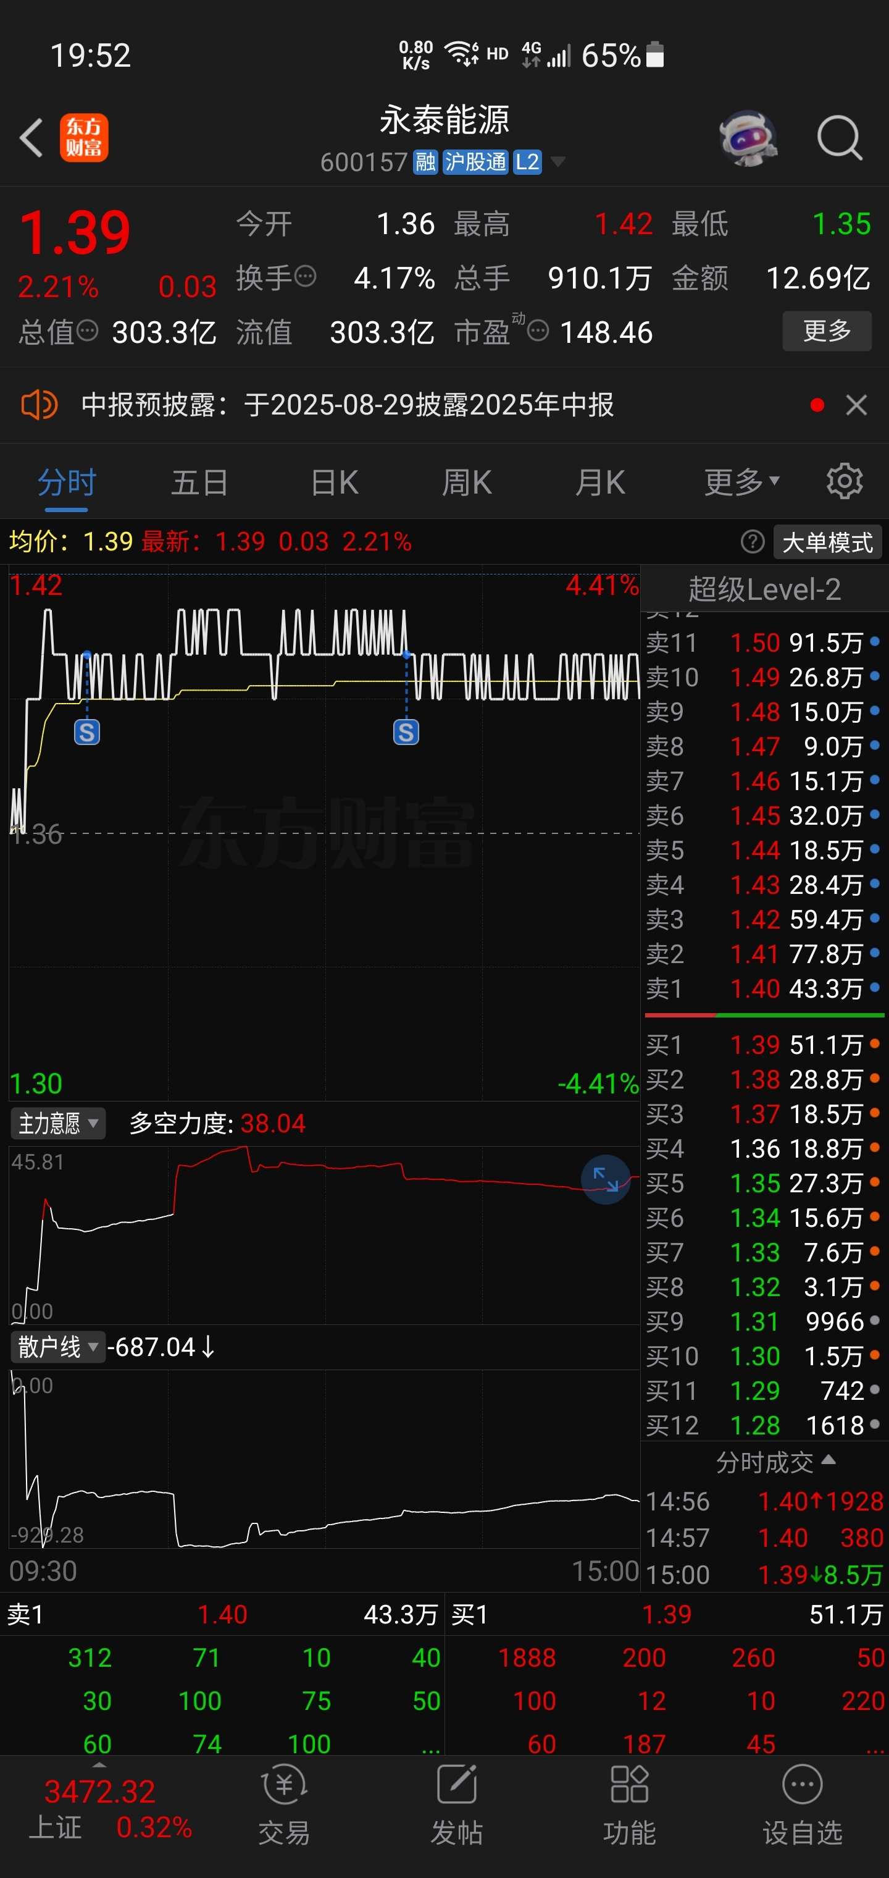Tap the first S sell marker
Screen dimensions: 889x1878
tap(86, 732)
